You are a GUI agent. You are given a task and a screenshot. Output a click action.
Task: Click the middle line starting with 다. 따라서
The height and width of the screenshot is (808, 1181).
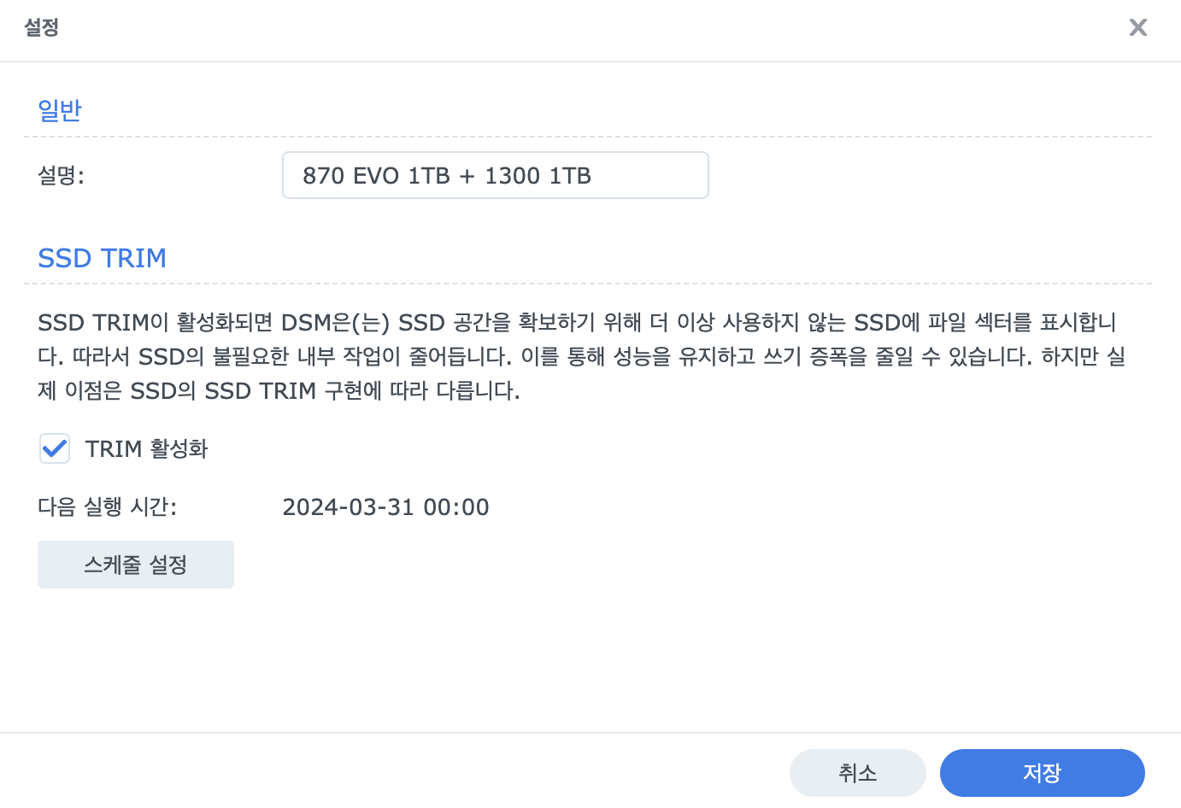point(582,356)
